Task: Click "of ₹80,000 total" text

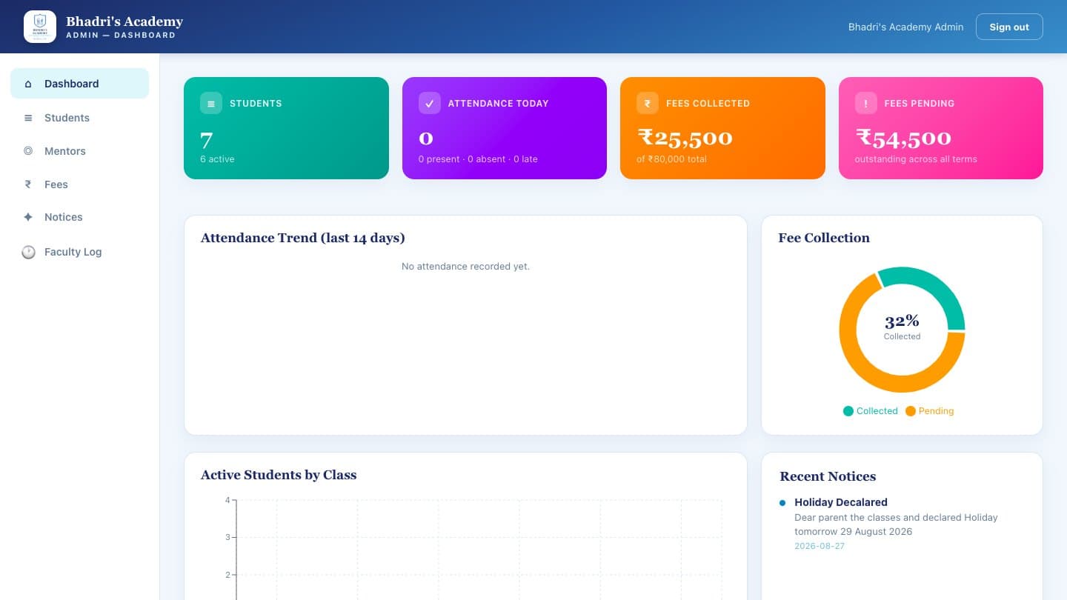Action: click(671, 159)
